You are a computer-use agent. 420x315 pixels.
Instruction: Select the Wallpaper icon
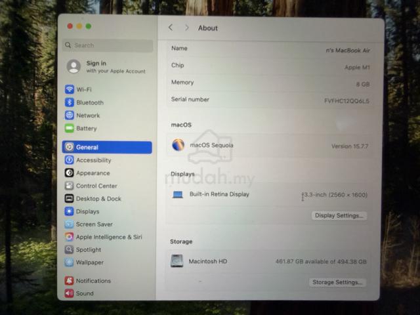pos(69,262)
